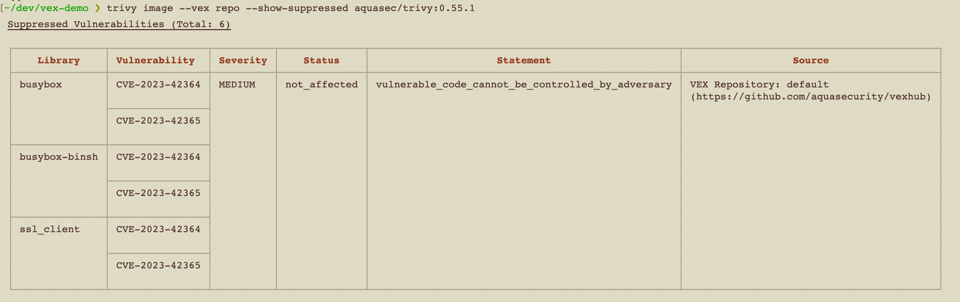Click the Statement column header
This screenshot has height=302, width=960.
(524, 60)
